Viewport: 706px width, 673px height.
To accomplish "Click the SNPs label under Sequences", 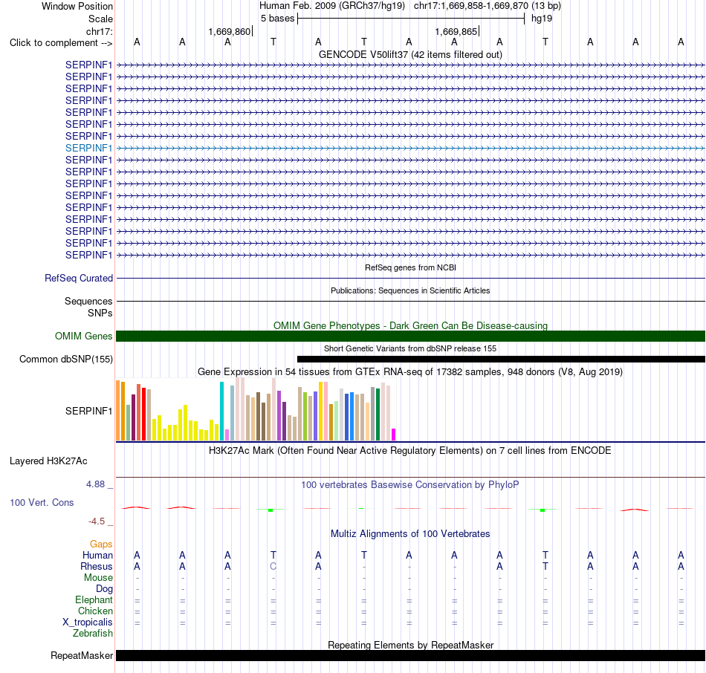I will (x=100, y=313).
